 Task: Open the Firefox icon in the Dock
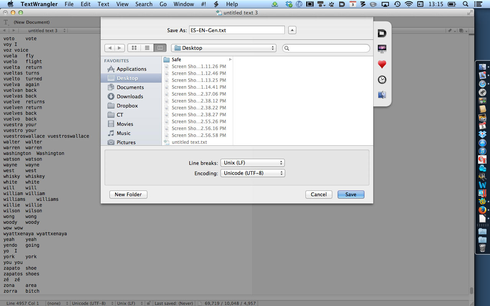pos(482,210)
